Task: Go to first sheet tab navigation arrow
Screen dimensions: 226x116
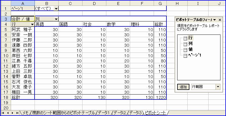Action: click(3, 113)
